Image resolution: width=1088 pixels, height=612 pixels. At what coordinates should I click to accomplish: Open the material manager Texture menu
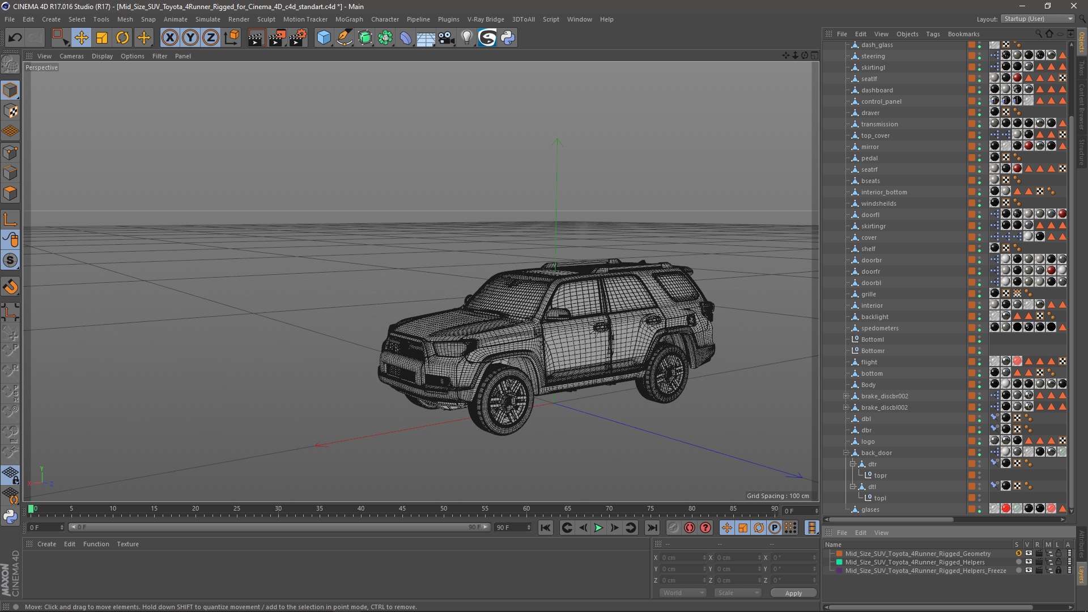point(127,544)
